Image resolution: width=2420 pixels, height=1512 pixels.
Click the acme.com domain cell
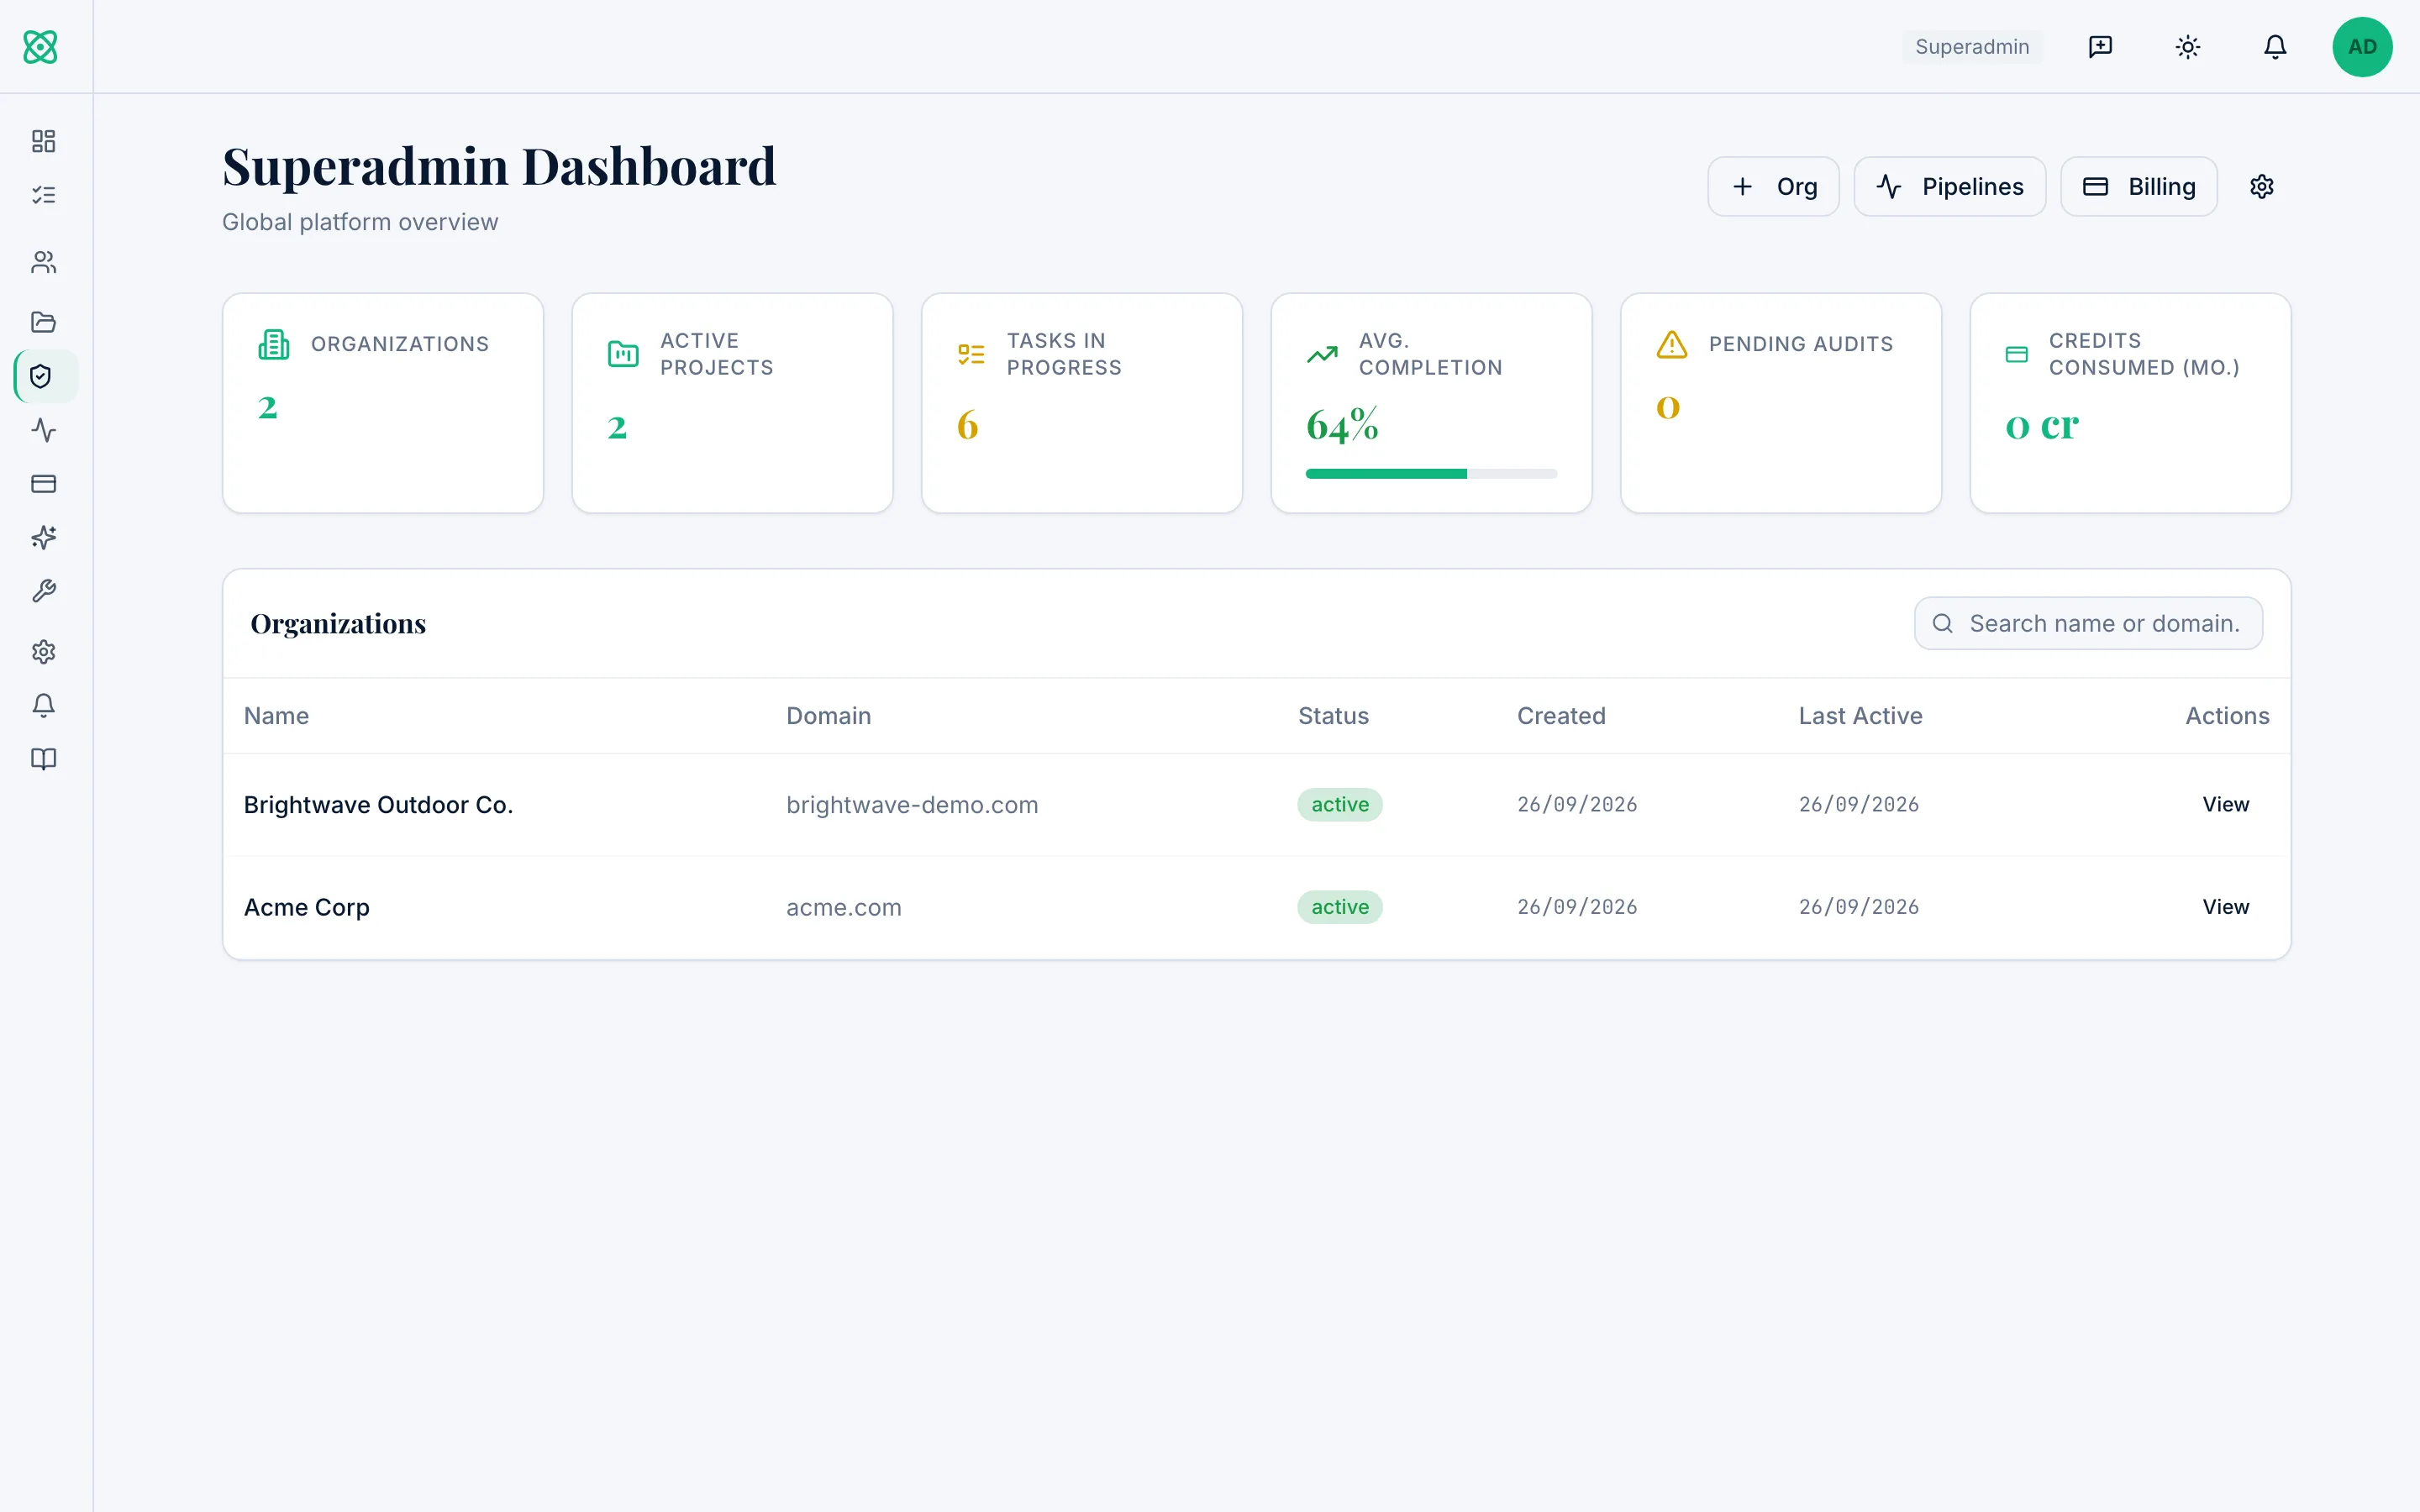coord(844,907)
